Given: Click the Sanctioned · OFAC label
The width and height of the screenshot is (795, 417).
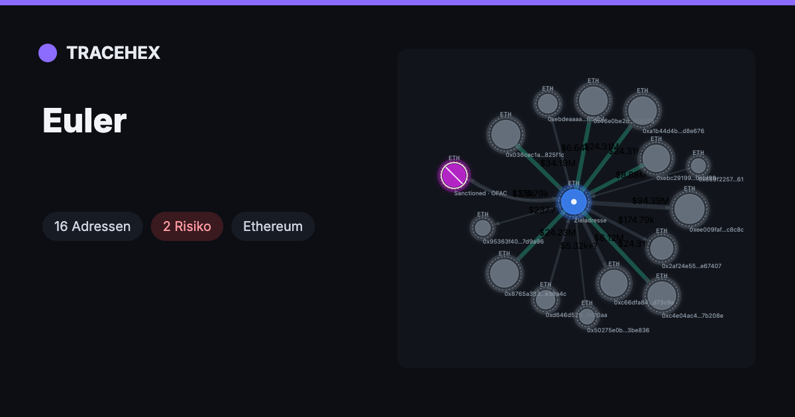Looking at the screenshot, I should [x=480, y=193].
